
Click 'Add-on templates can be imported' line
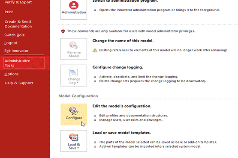(150, 146)
